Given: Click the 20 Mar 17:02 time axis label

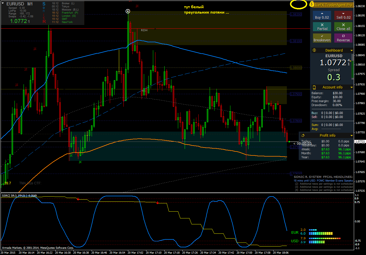Looking at the screenshot, I should [x=136, y=252].
